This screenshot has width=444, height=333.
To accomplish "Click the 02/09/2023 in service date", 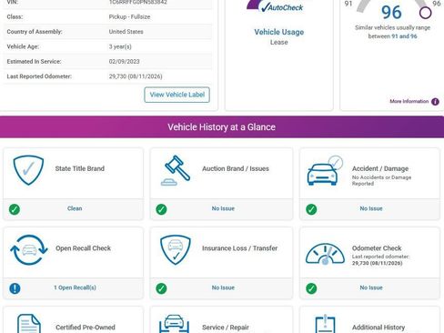I will point(124,62).
